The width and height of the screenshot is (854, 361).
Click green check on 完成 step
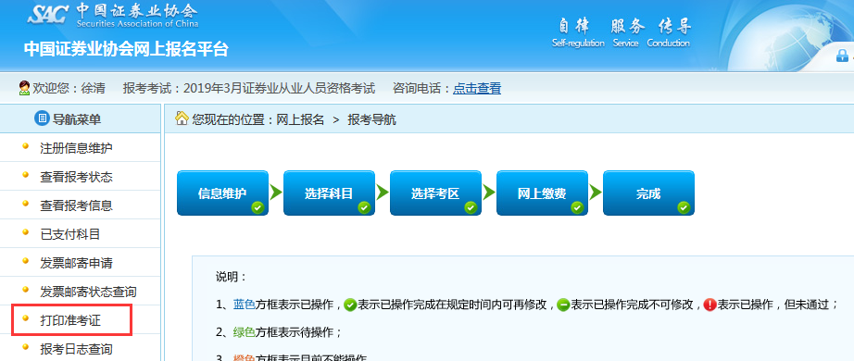click(x=684, y=207)
